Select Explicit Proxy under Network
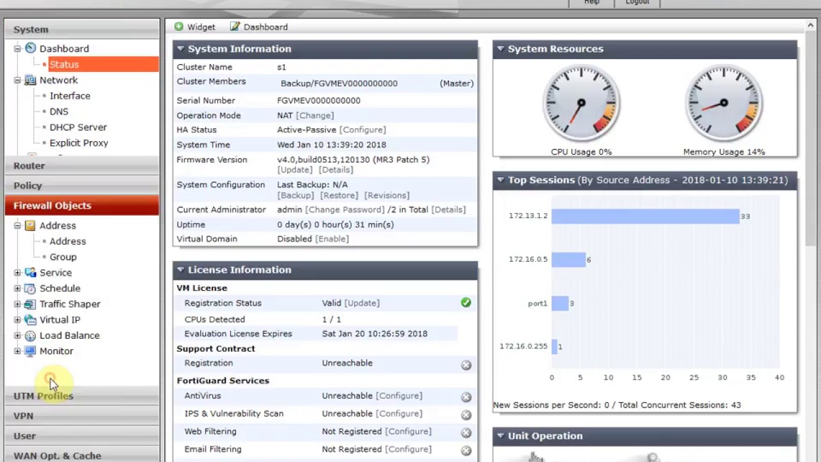821x462 pixels. pyautogui.click(x=79, y=143)
